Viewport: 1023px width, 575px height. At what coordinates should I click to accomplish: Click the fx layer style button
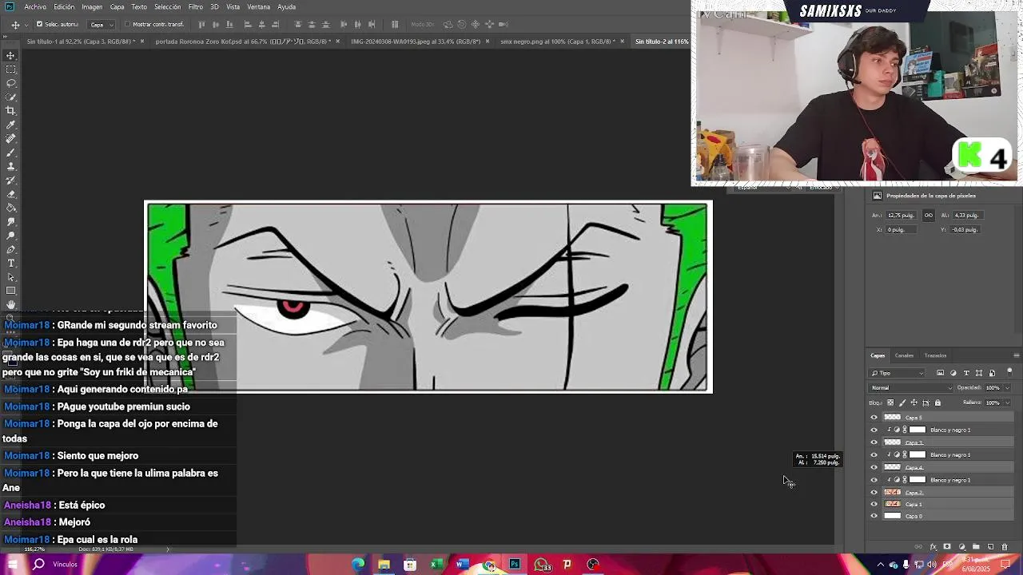pos(933,547)
